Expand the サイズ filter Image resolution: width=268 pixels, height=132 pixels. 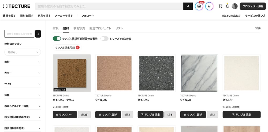pos(23,84)
